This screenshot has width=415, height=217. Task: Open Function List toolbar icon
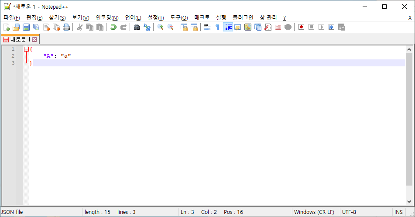click(268, 27)
